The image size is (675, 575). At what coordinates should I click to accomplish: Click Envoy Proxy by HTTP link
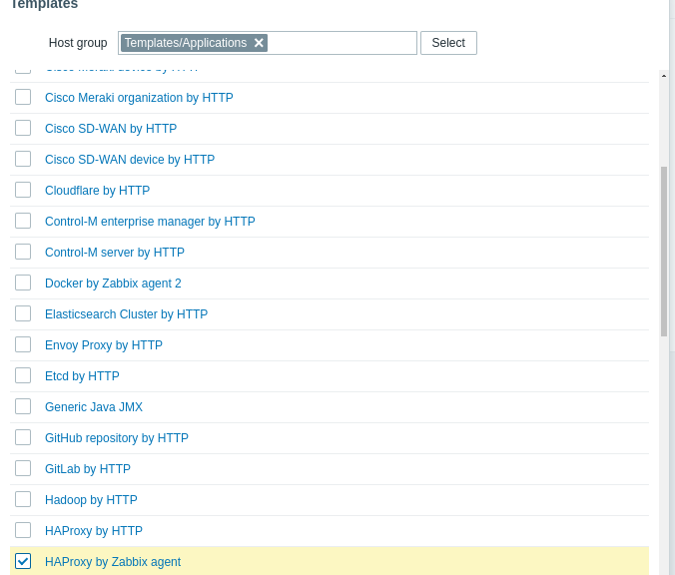click(x=104, y=345)
